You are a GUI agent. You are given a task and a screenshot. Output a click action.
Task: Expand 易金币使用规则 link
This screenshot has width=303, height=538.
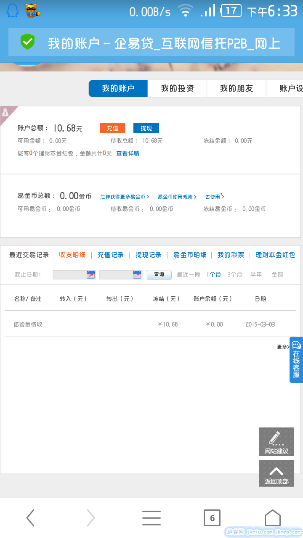point(177,197)
